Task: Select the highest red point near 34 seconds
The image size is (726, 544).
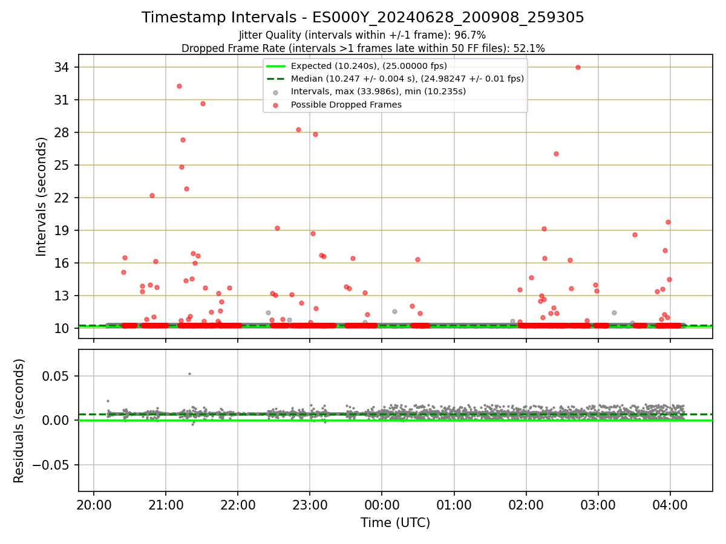Action: coord(578,67)
